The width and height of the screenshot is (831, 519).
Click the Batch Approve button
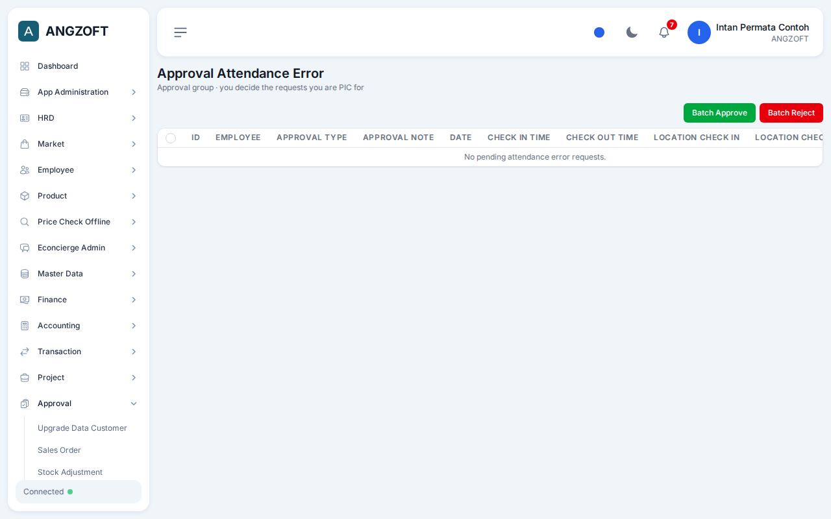719,113
